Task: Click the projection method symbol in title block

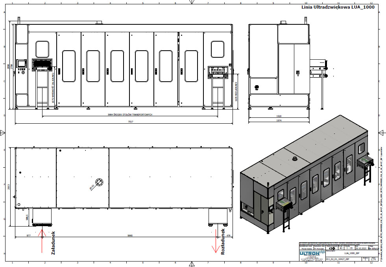Action: click(331, 248)
